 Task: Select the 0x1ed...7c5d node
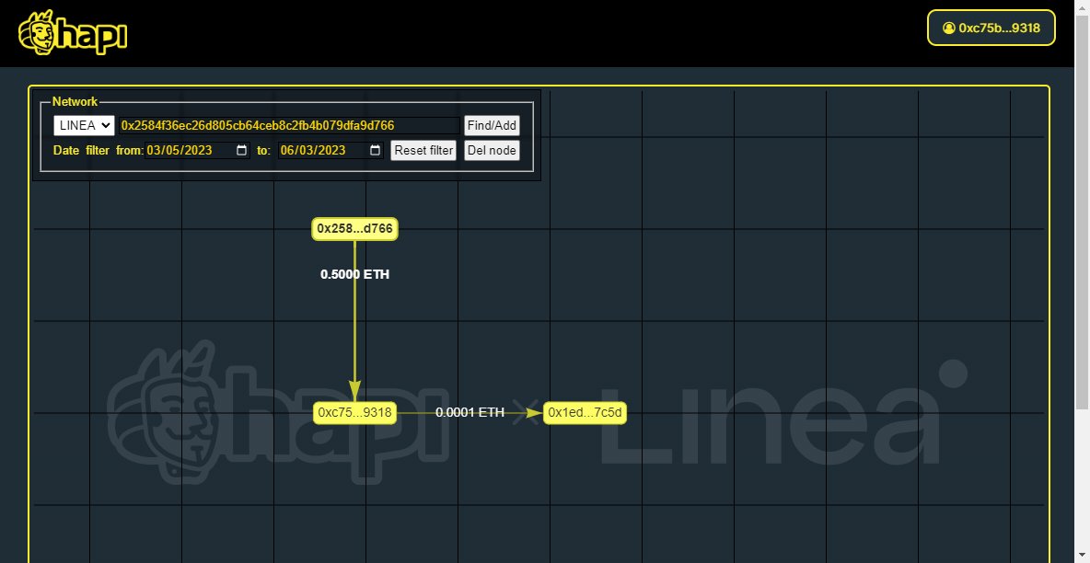tap(585, 413)
